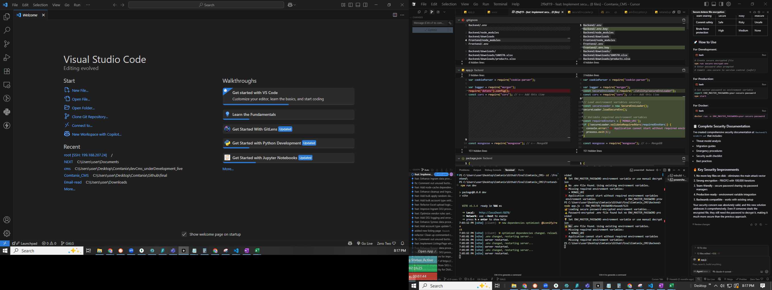This screenshot has width=772, height=290.
Task: Toggle primary sidebar in VS Code title bar
Action: (x=350, y=5)
